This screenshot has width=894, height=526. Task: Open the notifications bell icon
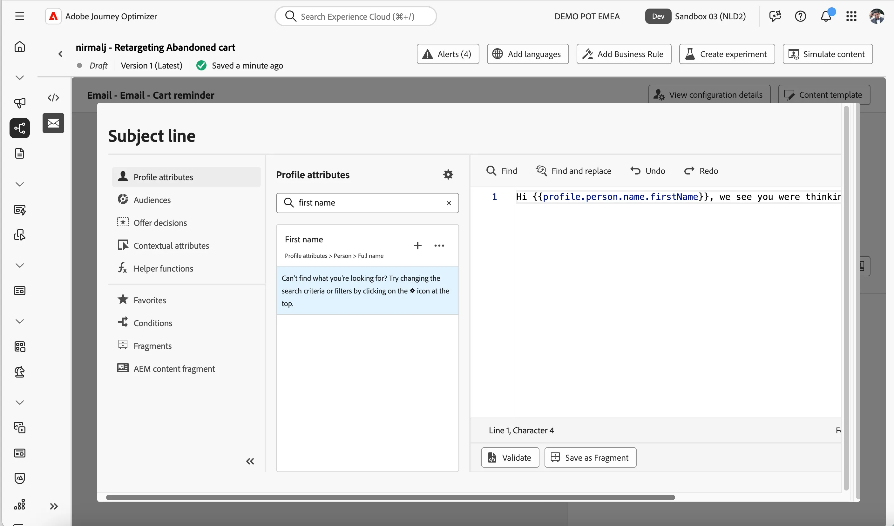point(826,16)
